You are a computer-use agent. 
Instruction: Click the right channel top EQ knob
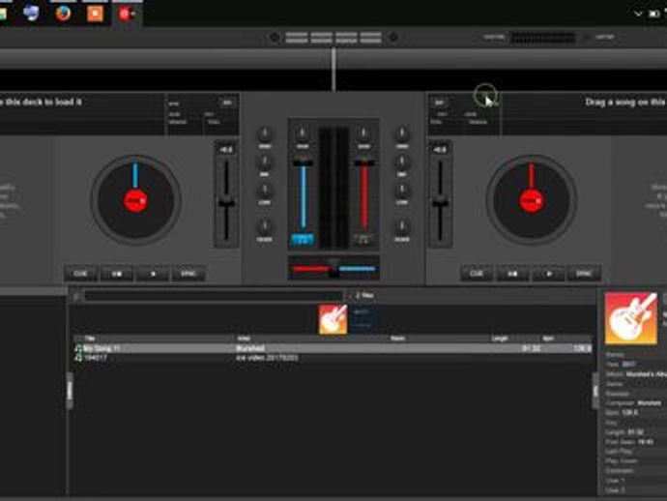[x=402, y=133]
